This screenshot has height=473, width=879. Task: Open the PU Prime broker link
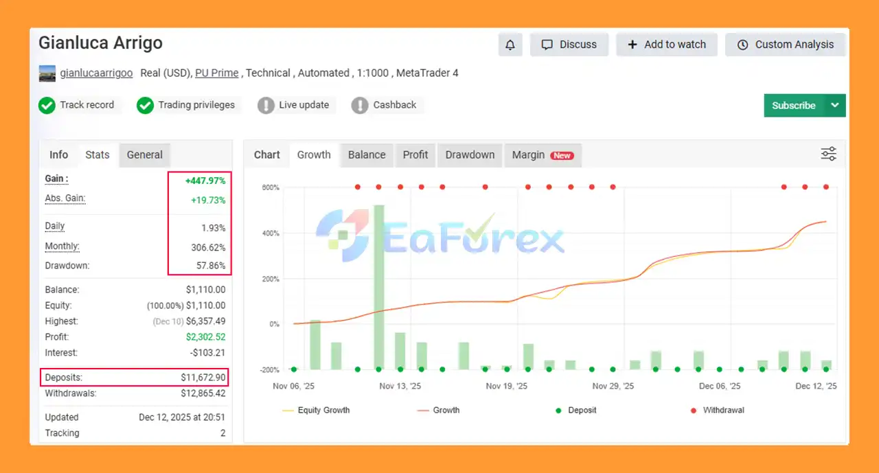217,73
